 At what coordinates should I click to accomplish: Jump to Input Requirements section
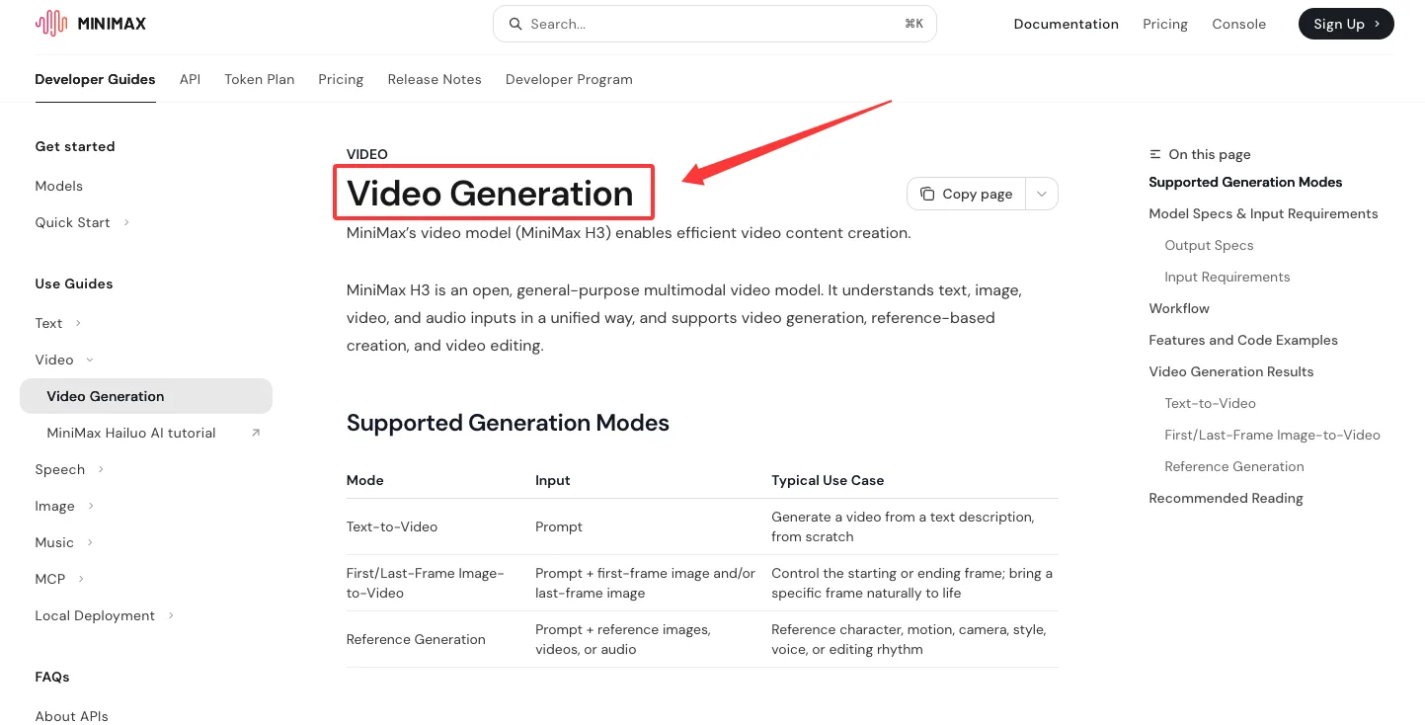pyautogui.click(x=1227, y=277)
